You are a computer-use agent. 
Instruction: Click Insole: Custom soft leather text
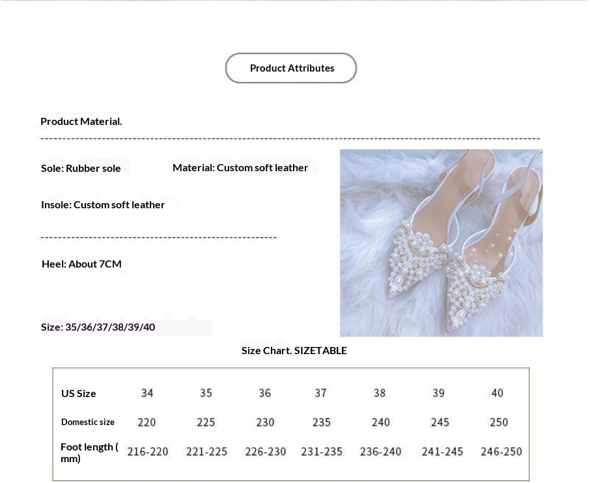point(103,204)
